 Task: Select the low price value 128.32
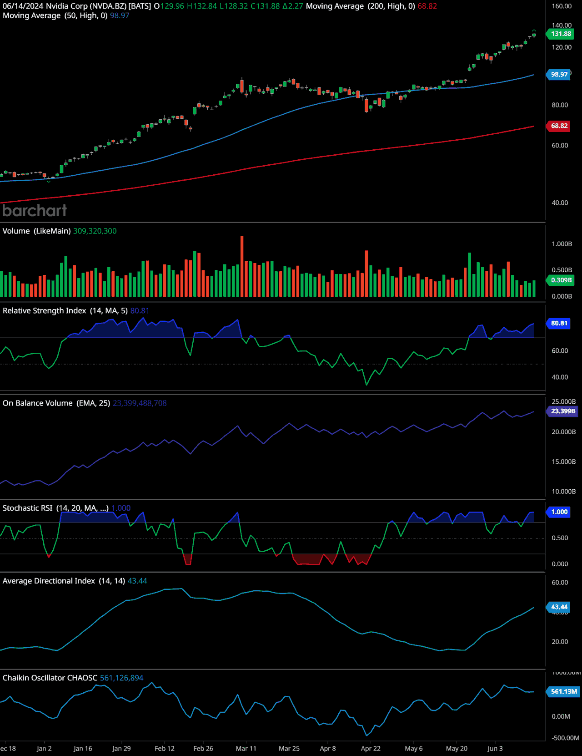coord(236,6)
